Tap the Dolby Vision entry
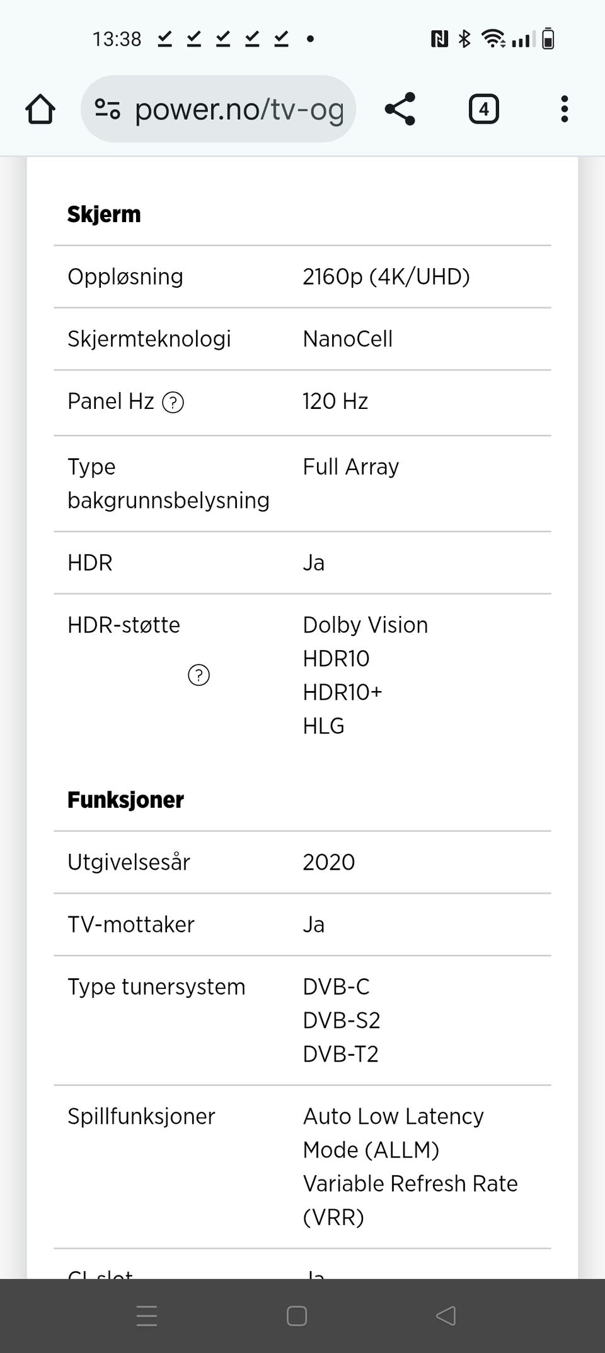605x1353 pixels. [365, 625]
